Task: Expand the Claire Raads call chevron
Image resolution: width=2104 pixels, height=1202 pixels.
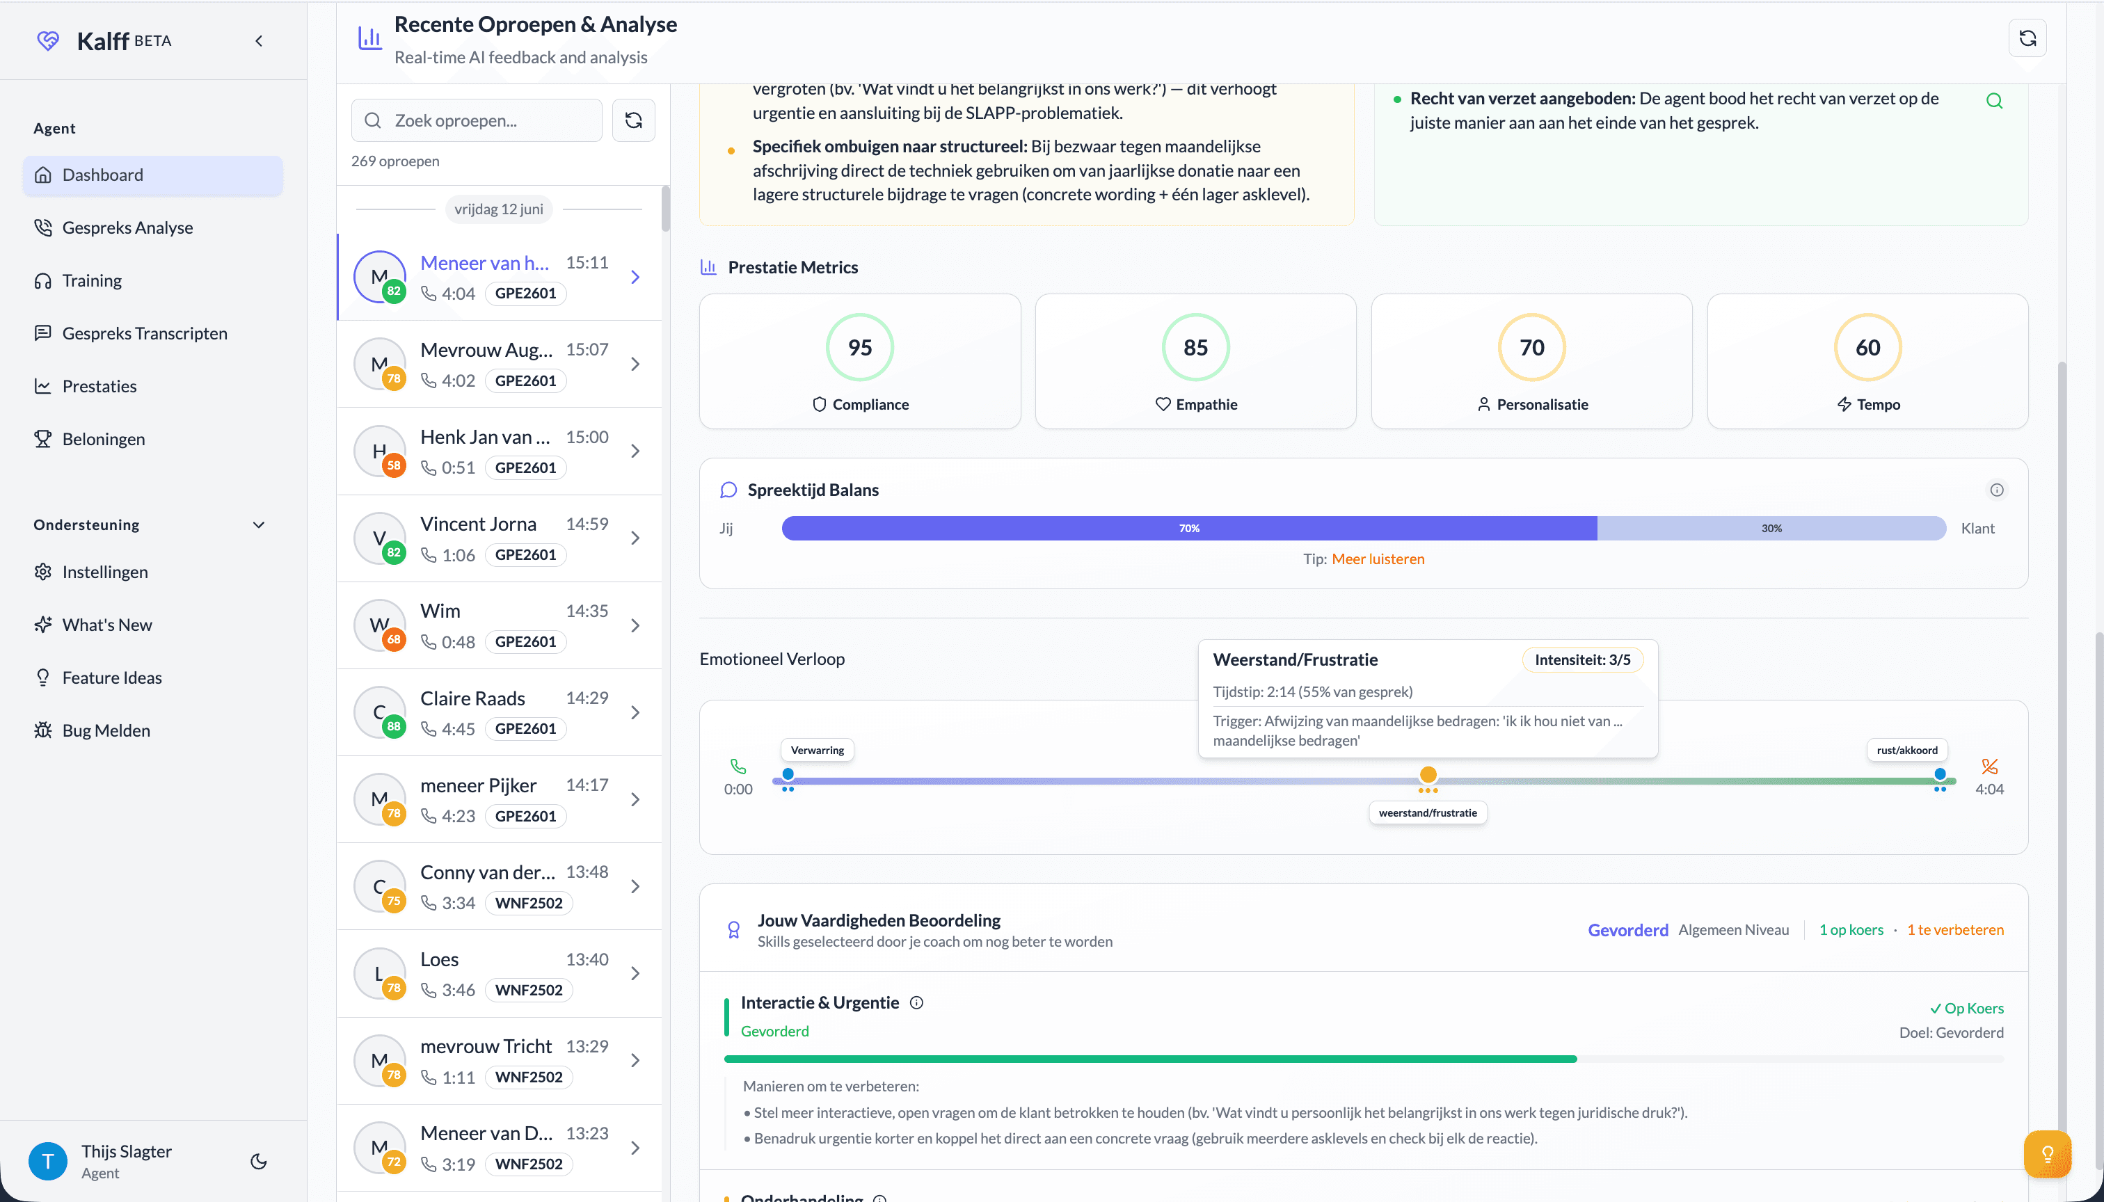Action: [635, 712]
